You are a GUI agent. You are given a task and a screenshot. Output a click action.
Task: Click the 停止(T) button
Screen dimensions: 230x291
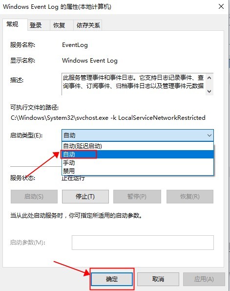pyautogui.click(x=85, y=197)
